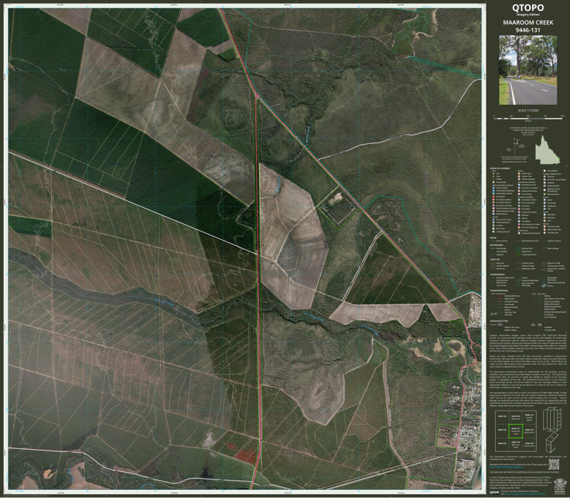Click the Creative Commons licence badge
Viewport: 570px width, 498px height.
pyautogui.click(x=494, y=493)
